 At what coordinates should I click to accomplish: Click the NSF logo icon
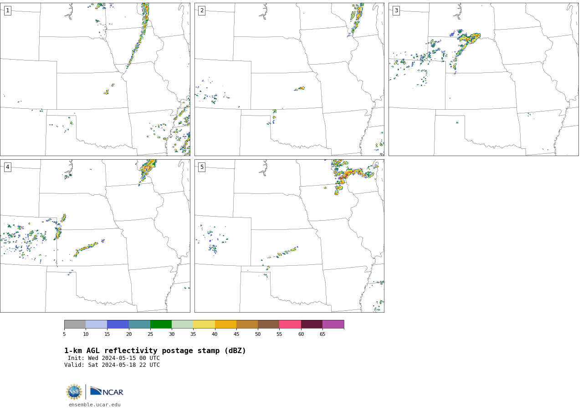[74, 392]
